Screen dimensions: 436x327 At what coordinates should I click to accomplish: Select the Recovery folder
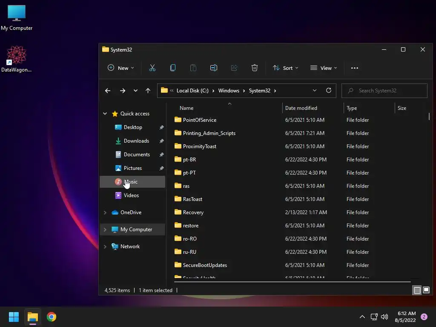coord(193,212)
